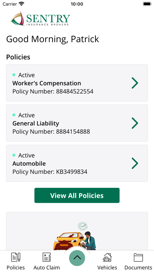Tap the General Liability Active status dot
154x274 pixels.
(x=14, y=115)
